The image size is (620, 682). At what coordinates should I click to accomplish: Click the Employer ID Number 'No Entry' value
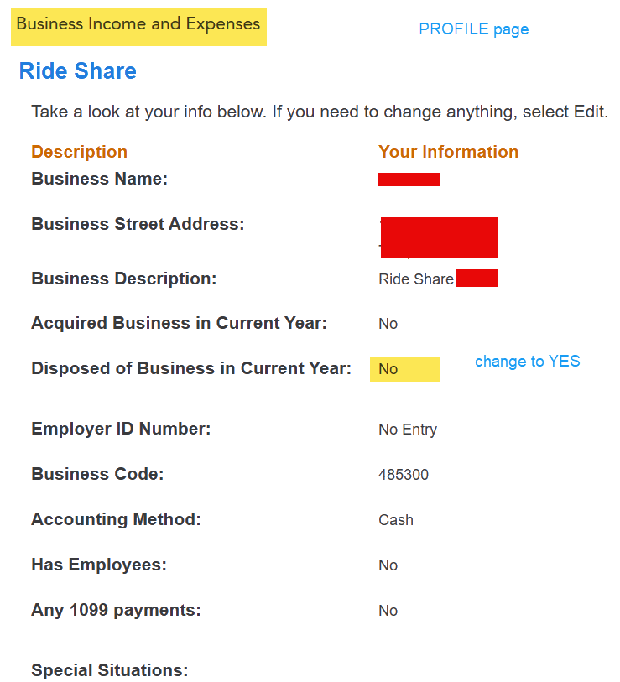pos(408,430)
